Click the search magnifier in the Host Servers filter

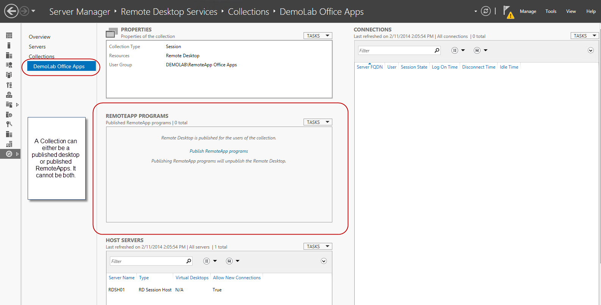(x=189, y=261)
